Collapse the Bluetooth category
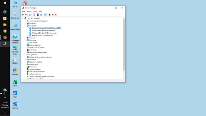Viewport: 206px width, 116px height. click(25, 26)
